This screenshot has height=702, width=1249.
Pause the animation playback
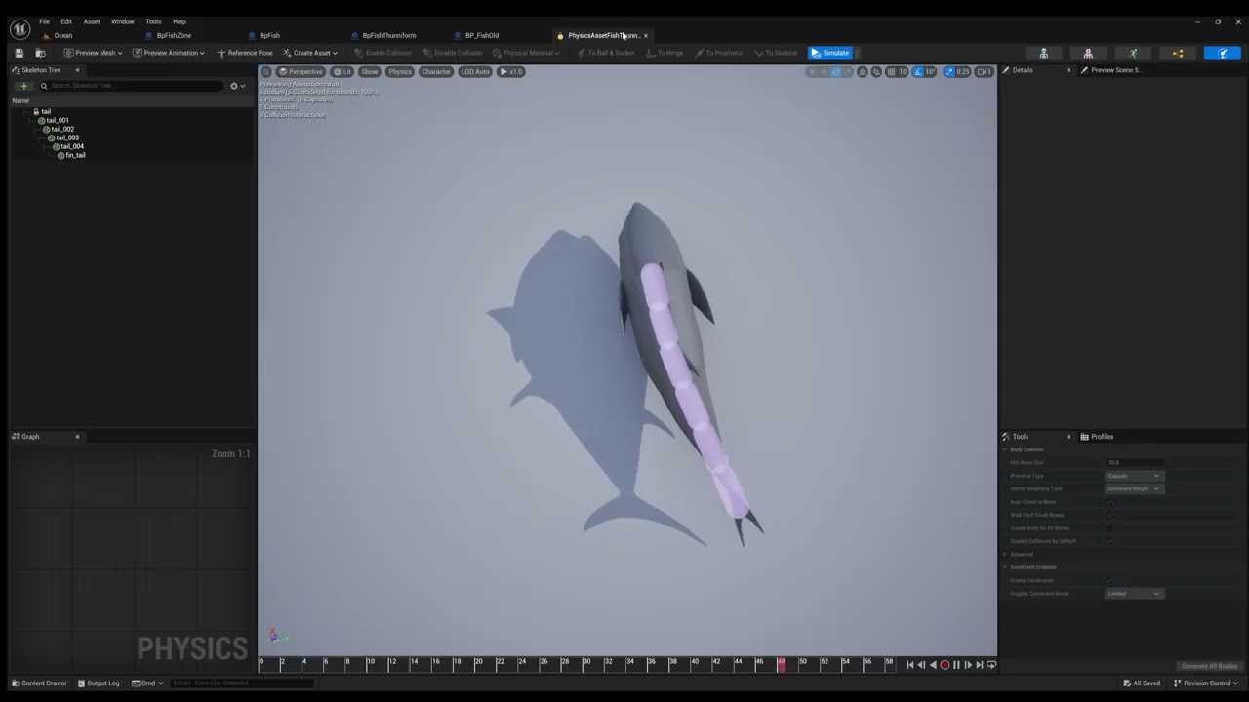pos(956,665)
